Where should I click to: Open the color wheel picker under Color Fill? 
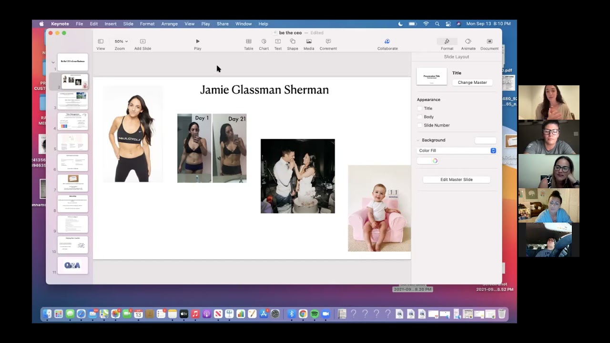coord(435,161)
